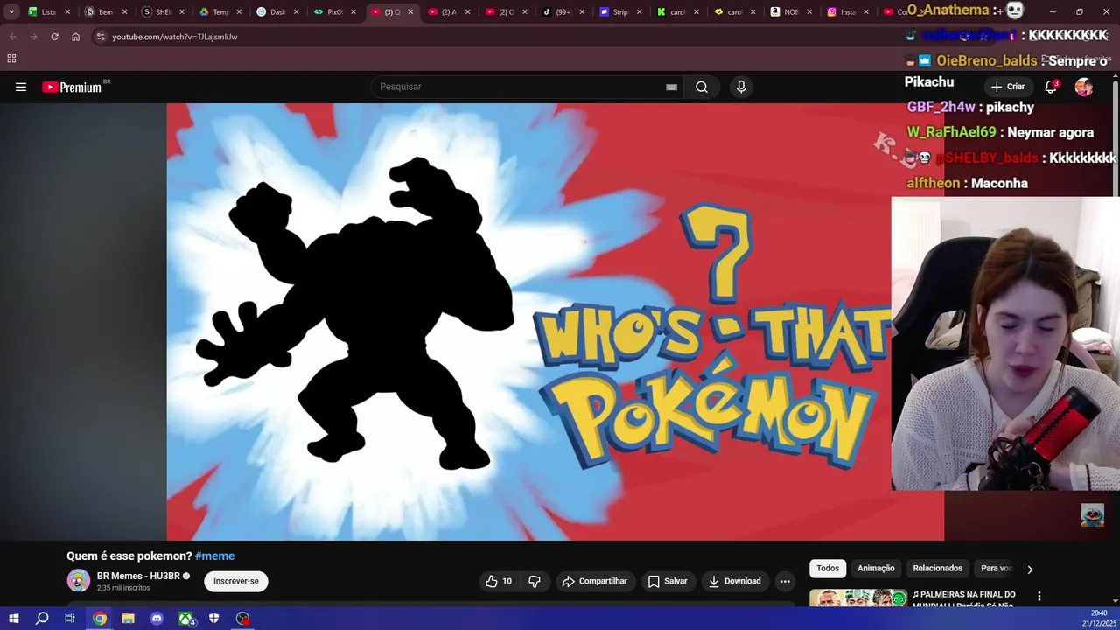Open the YouTube hamburger guide menu
1120x630 pixels.
(x=21, y=87)
